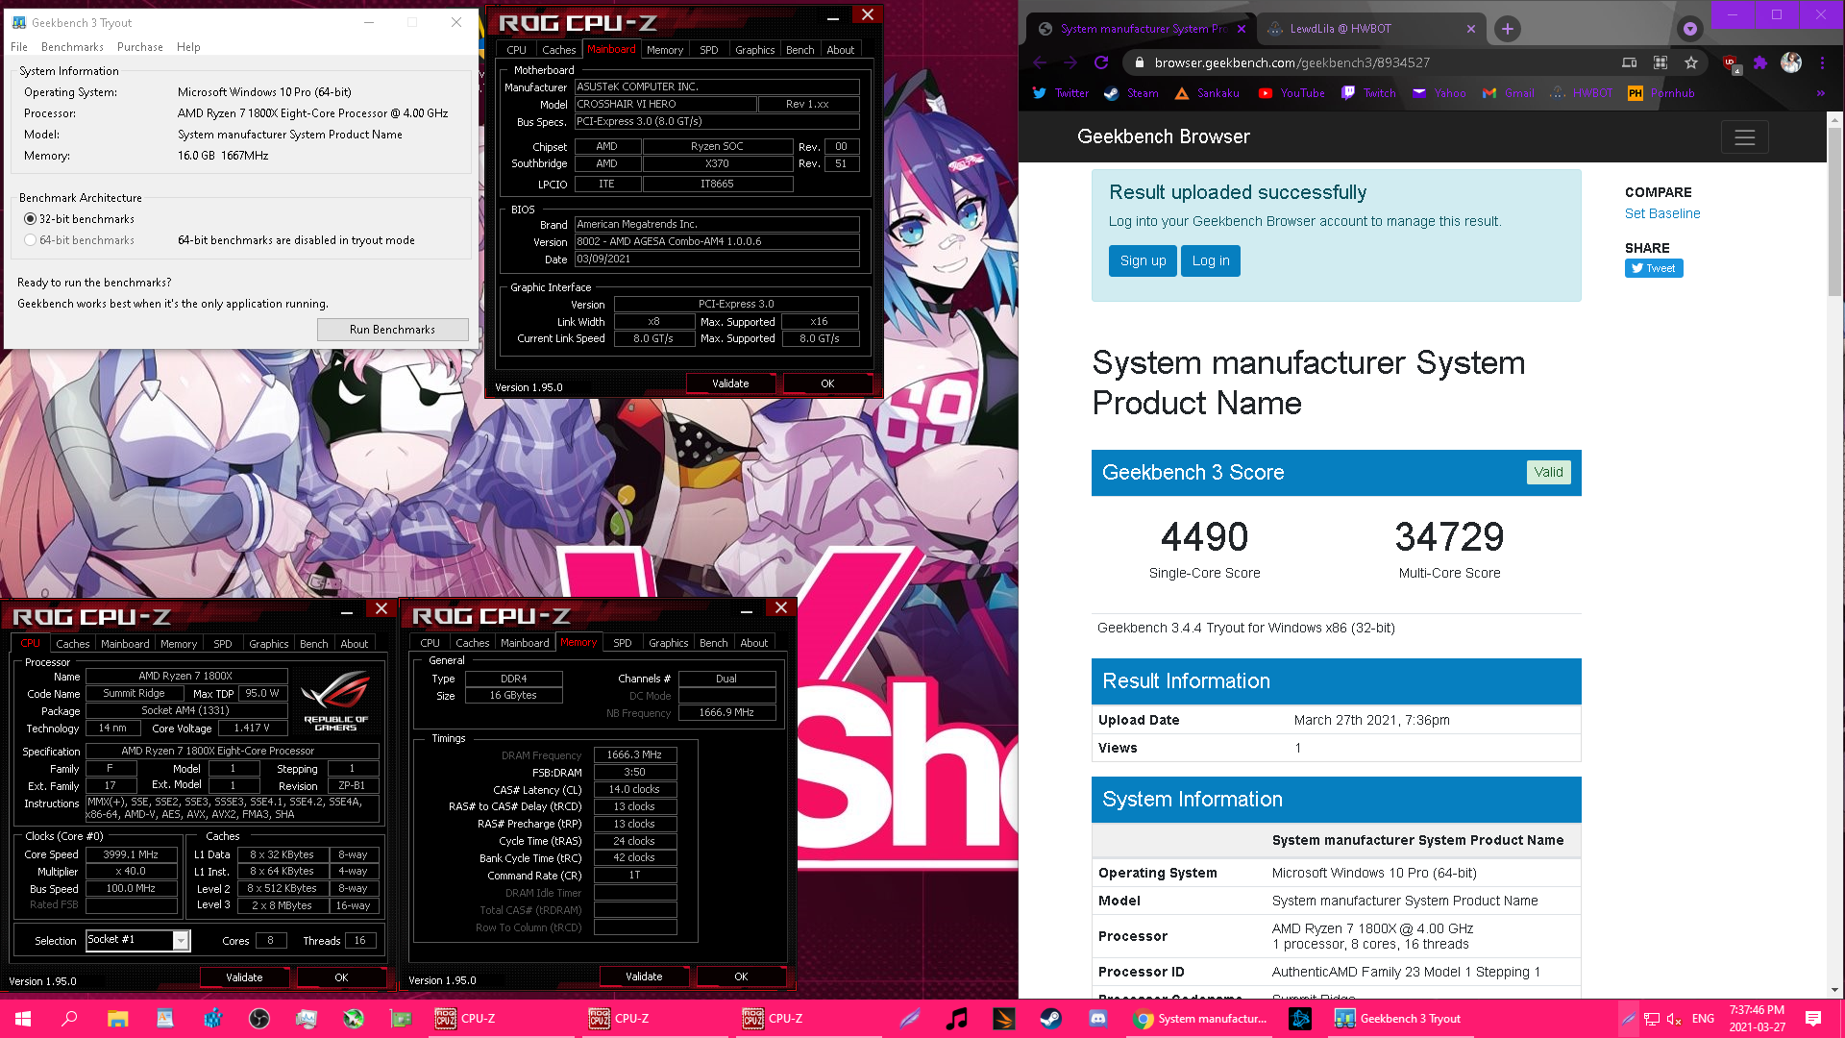Close the LewdLila @ HWBOT tab
The width and height of the screenshot is (1845, 1038).
click(1471, 29)
